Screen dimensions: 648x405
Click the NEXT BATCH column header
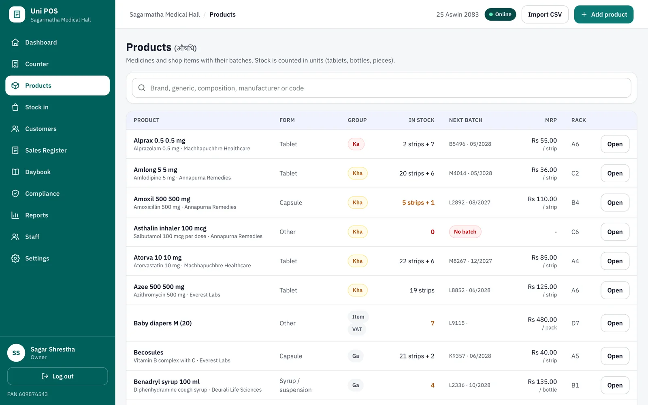465,120
